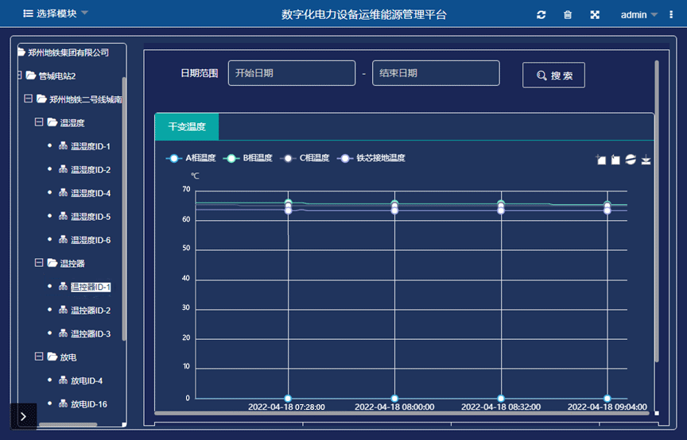687x440 pixels.
Task: Expand the sidebar with the arrow button
Action: click(23, 416)
